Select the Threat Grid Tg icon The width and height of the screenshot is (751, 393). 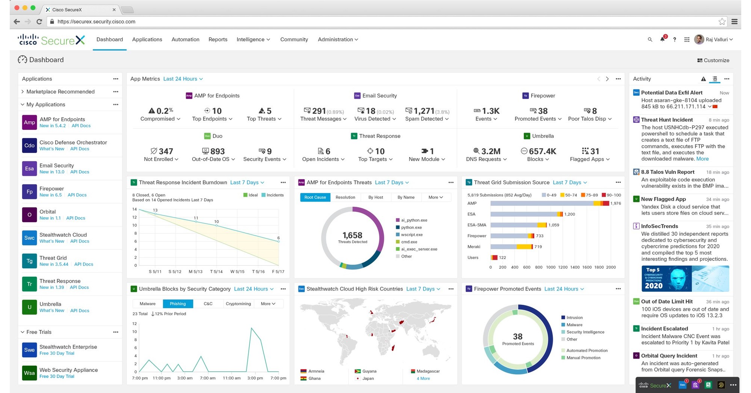click(29, 261)
